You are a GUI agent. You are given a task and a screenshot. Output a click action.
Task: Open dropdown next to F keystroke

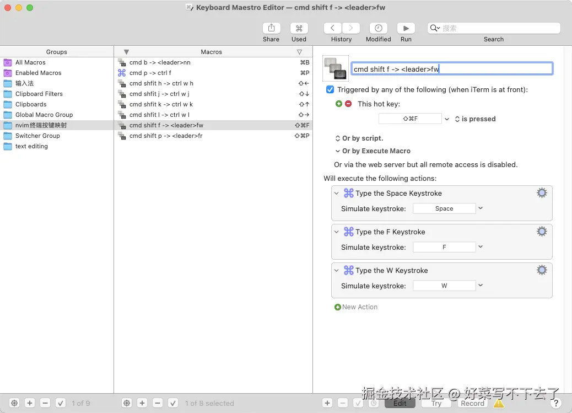[481, 247]
